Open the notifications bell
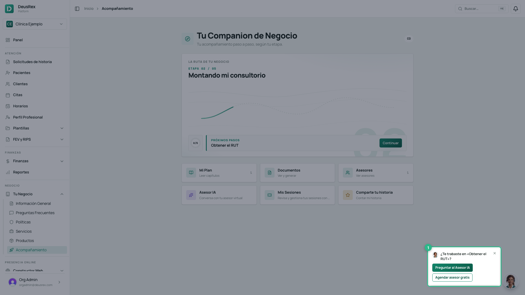This screenshot has width=525, height=295. coord(515,9)
